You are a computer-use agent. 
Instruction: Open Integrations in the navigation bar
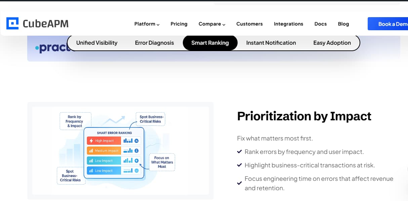(x=288, y=24)
